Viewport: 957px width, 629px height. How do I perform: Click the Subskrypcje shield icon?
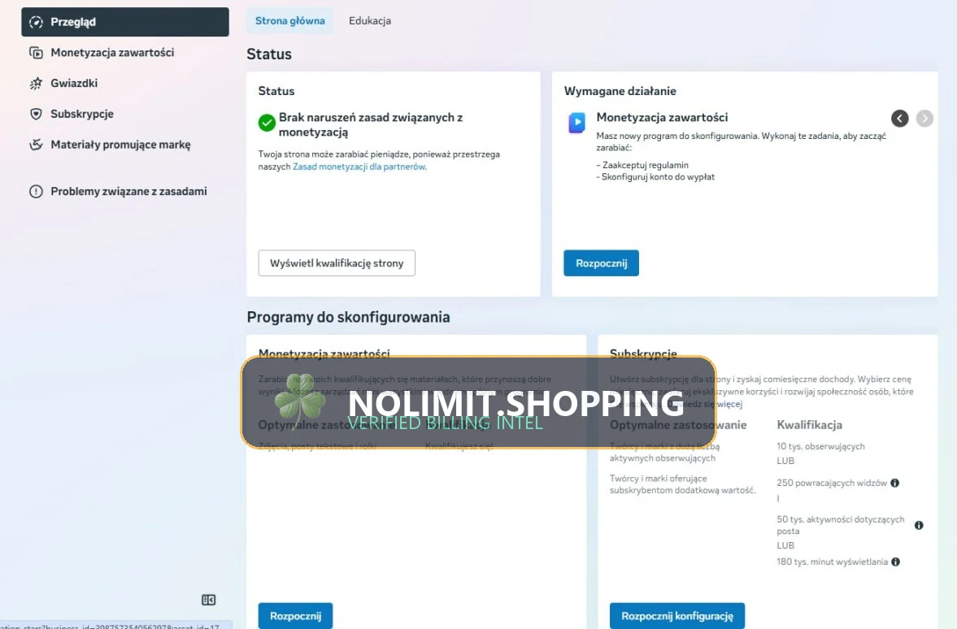tap(36, 114)
